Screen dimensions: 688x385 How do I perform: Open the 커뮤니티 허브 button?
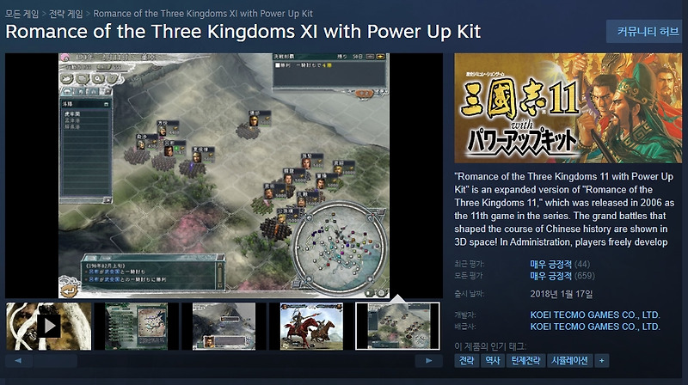point(646,32)
